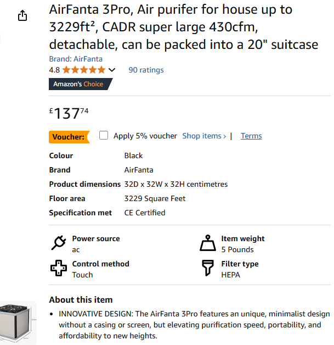Click the share icon

(22, 16)
